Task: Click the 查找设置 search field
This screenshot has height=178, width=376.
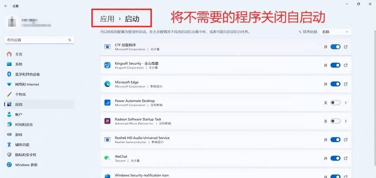Action: point(39,40)
